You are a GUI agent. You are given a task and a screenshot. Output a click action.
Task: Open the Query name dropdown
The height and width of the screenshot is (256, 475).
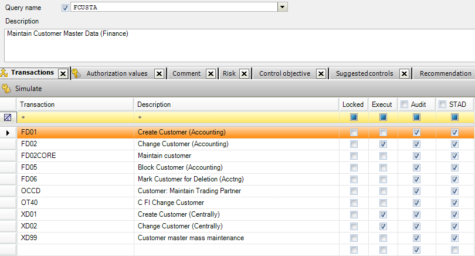click(x=282, y=7)
